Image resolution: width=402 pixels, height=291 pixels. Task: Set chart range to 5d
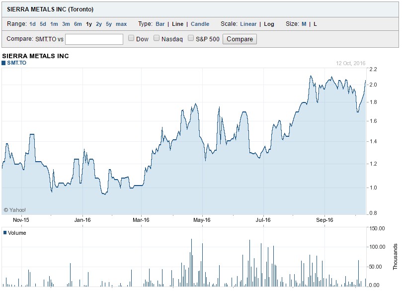point(43,24)
